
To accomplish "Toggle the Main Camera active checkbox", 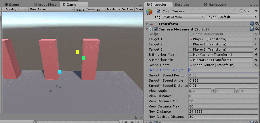I will (159, 11).
